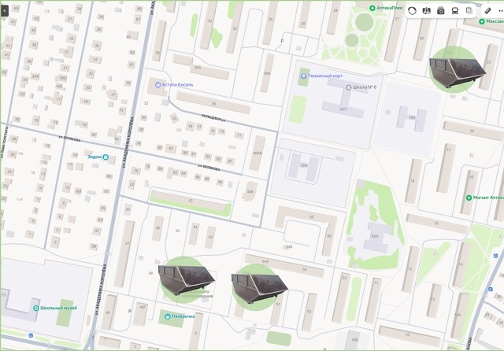Toggle the photo camera layer icon
504x351 pixels.
pos(441,10)
